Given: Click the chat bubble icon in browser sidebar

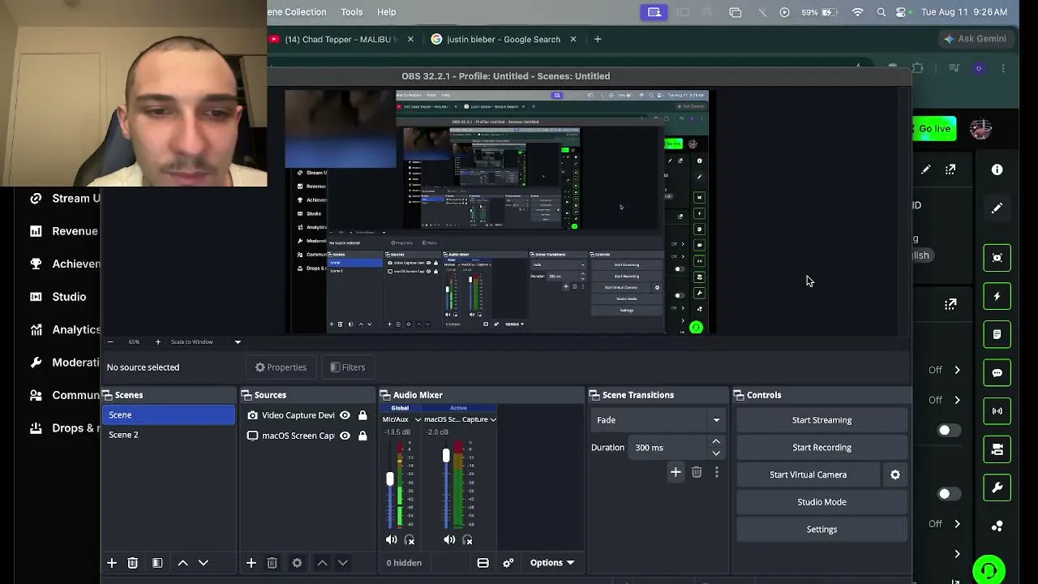Looking at the screenshot, I should (997, 373).
